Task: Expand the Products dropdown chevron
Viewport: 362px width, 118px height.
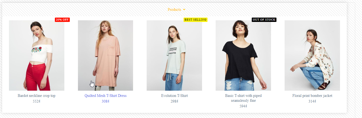Action: pyautogui.click(x=184, y=9)
